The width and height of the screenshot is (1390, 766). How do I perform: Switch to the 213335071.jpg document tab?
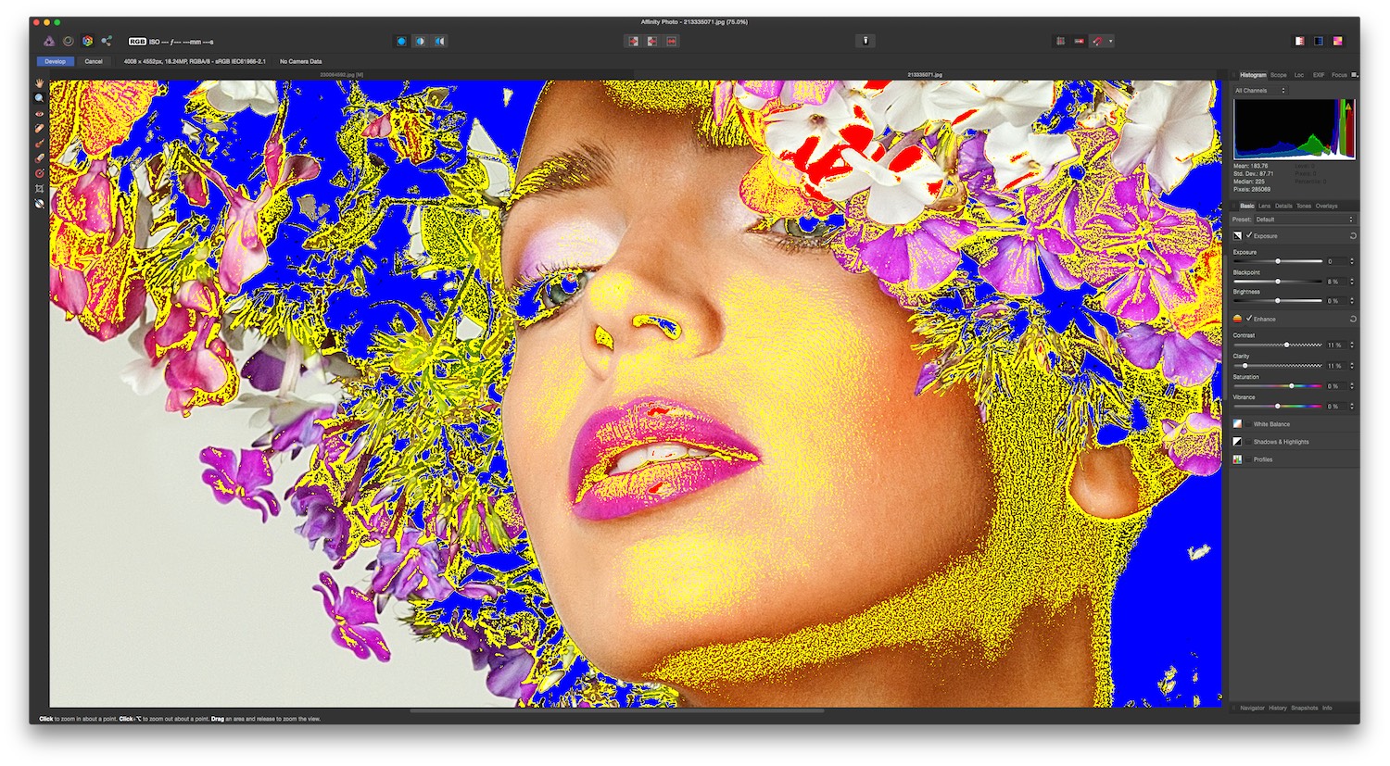pos(925,74)
